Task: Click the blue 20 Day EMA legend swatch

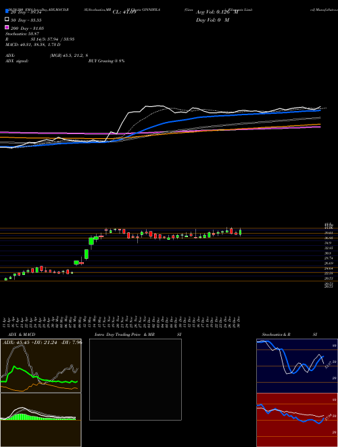Action: click(7, 12)
